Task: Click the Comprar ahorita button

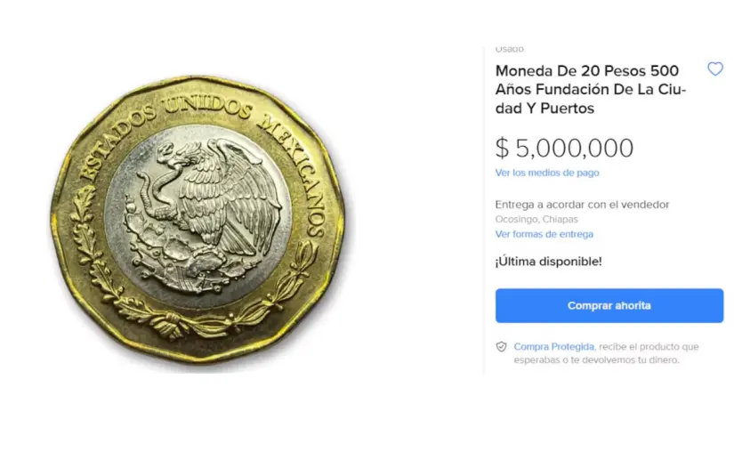Action: click(x=609, y=305)
